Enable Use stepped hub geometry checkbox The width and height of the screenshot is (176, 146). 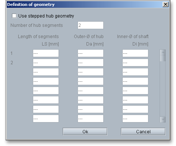click(x=14, y=16)
